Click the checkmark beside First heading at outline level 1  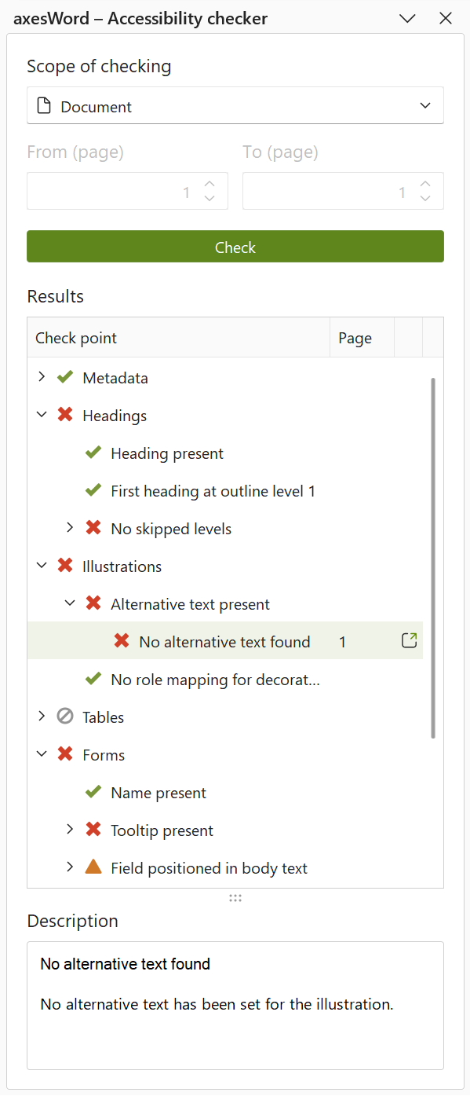[x=93, y=491]
